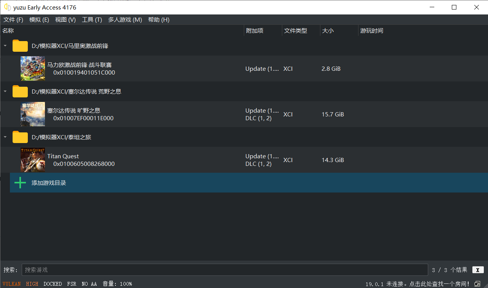Toggle the DOCKED mode button
This screenshot has height=288, width=488.
[x=53, y=284]
